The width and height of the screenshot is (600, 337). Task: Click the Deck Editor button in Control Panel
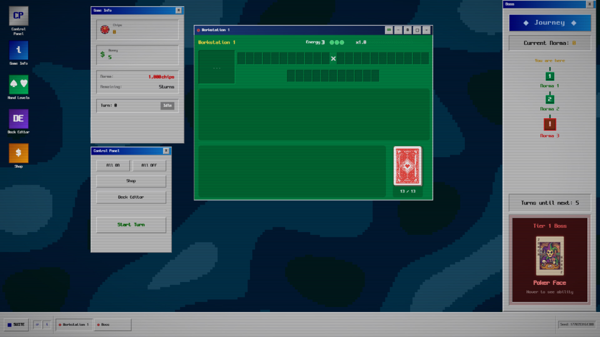tap(131, 197)
